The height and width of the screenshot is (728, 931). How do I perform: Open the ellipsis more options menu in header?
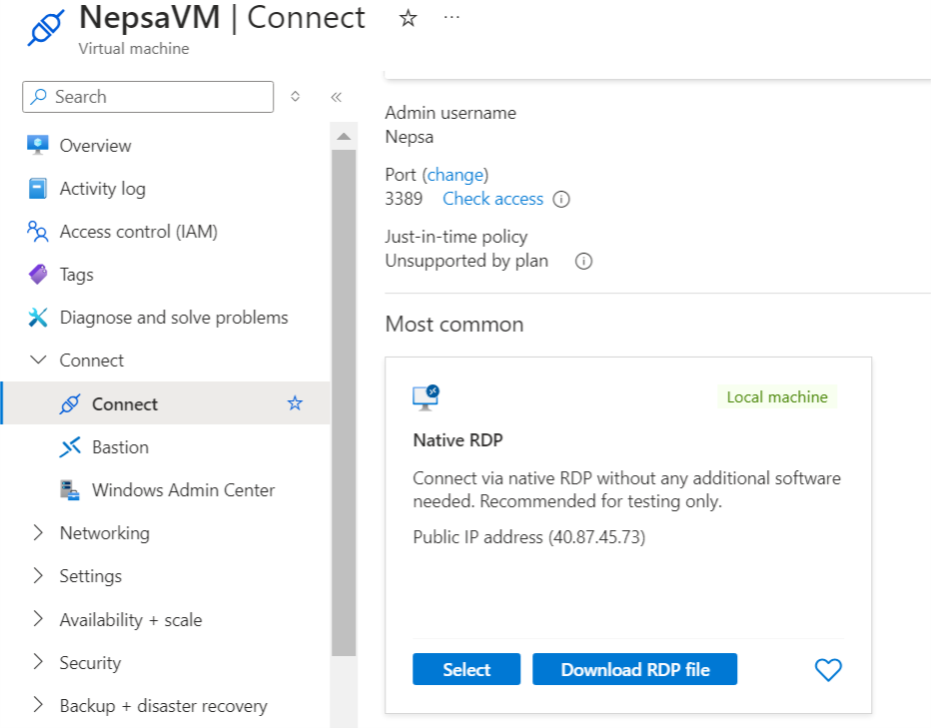tap(452, 18)
